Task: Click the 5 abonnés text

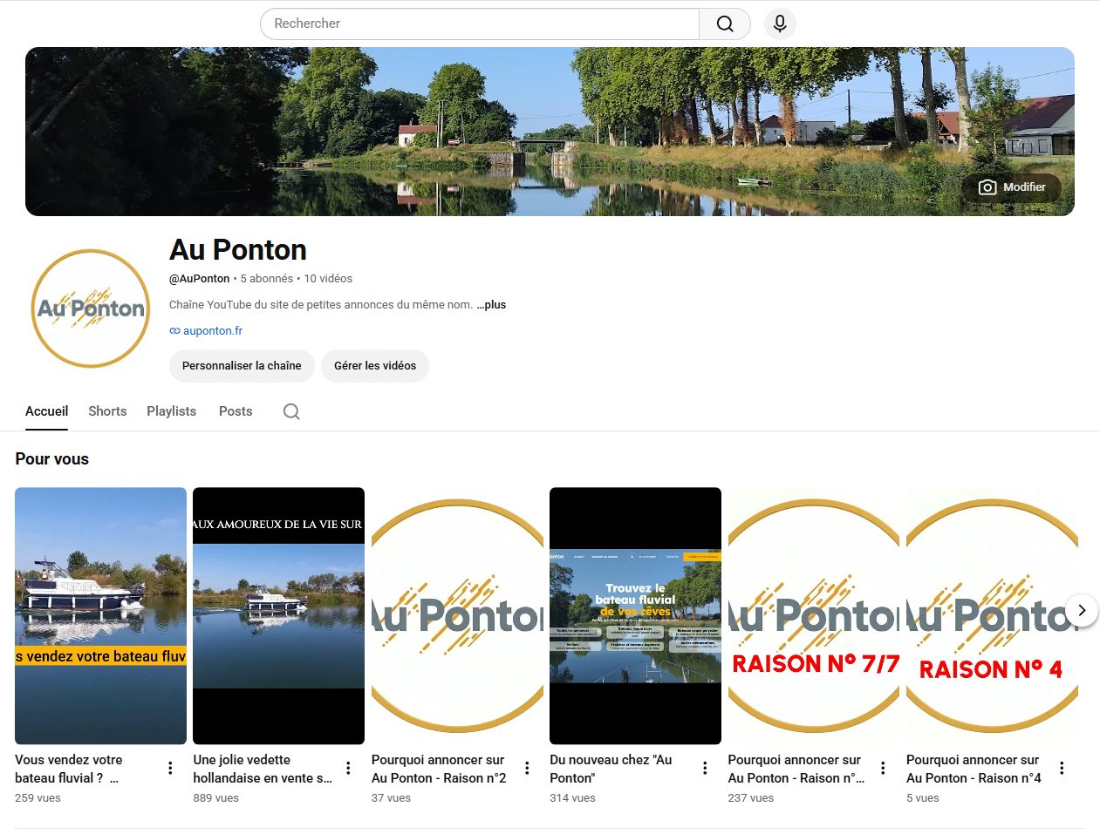Action: (x=267, y=279)
